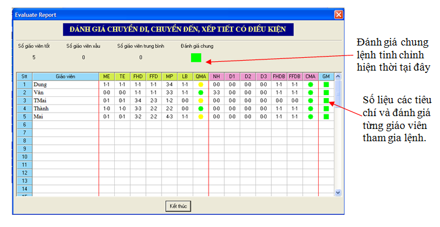This screenshot has height=227, width=440.
Task: Click the Stt column header
Action: [25, 76]
